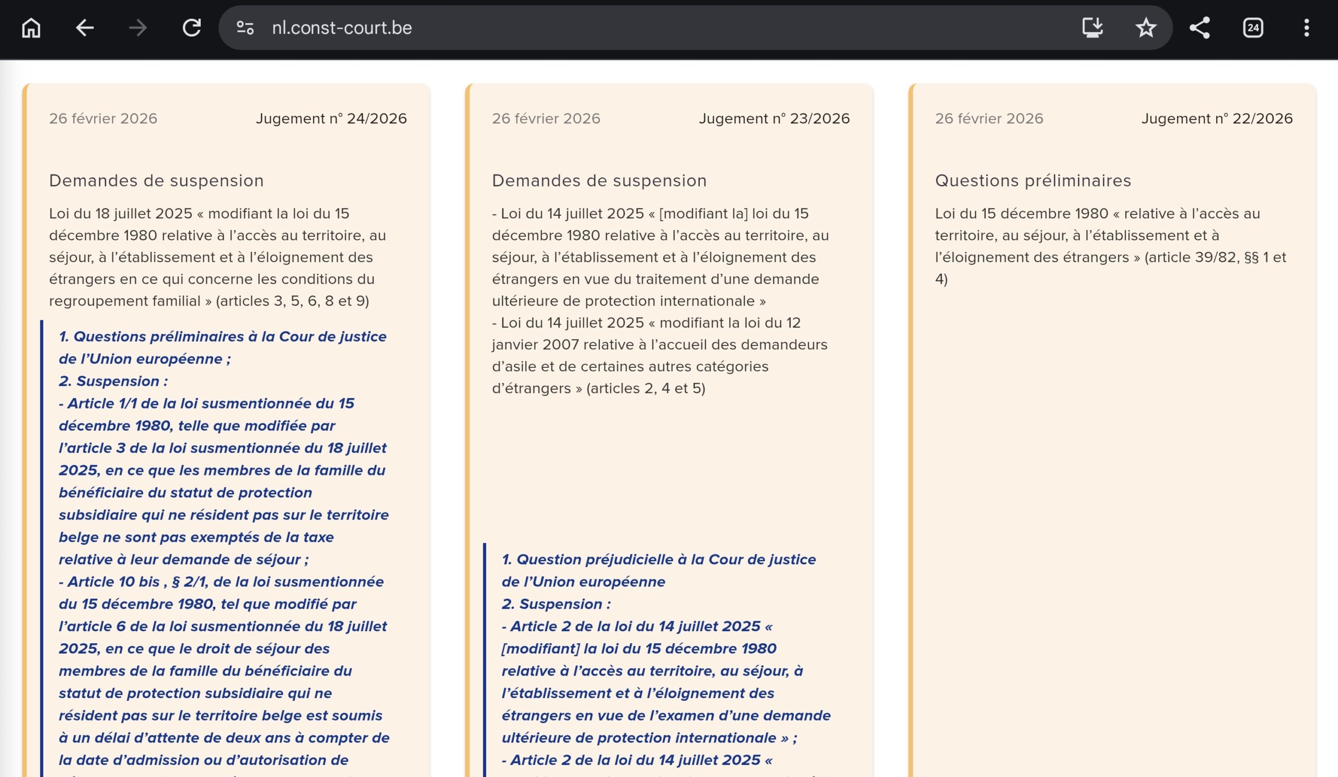
Task: Install app via download icon
Action: [1092, 28]
